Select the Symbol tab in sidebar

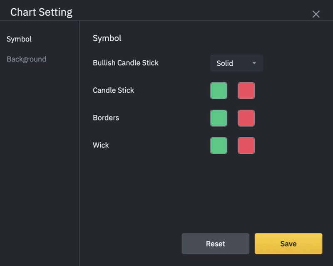pyautogui.click(x=19, y=39)
